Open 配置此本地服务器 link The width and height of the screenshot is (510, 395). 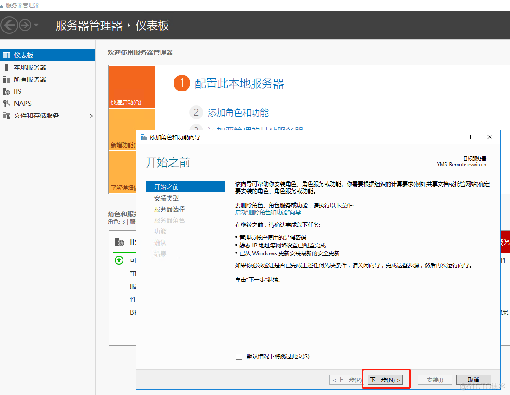click(239, 84)
